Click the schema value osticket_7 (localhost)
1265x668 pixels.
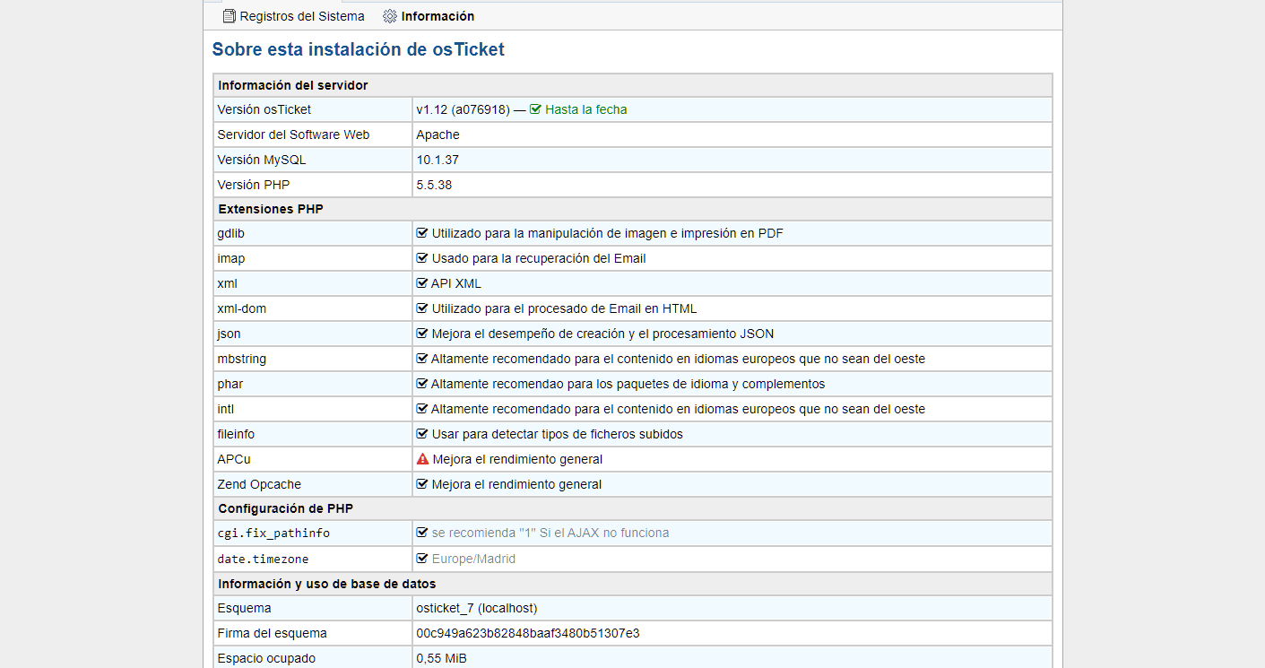[x=477, y=608]
